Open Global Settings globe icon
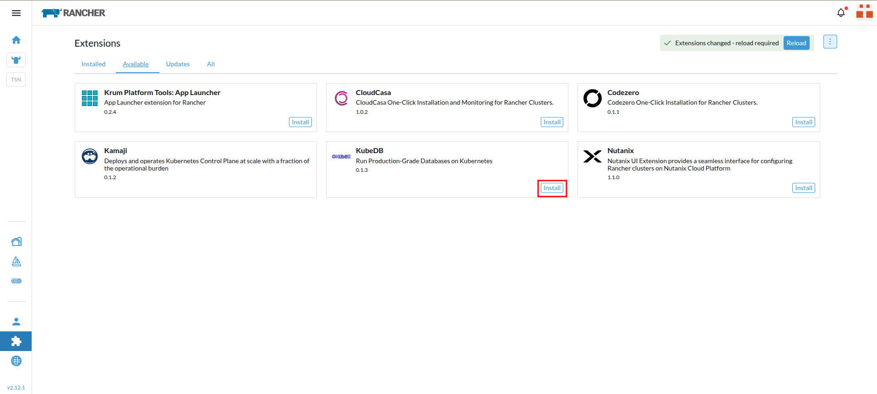877x394 pixels. 16,361
